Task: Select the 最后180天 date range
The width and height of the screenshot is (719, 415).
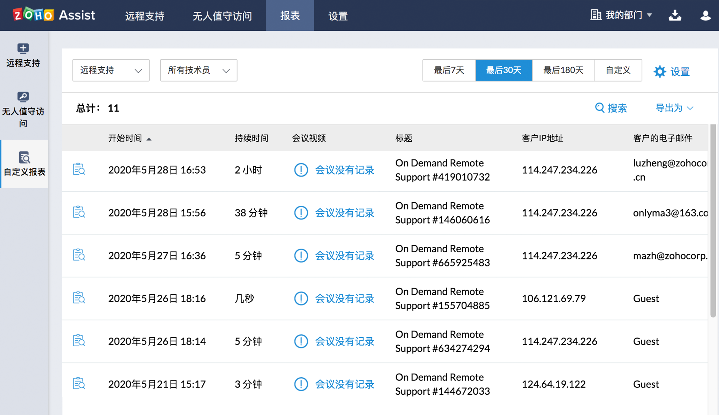Action: [x=563, y=70]
